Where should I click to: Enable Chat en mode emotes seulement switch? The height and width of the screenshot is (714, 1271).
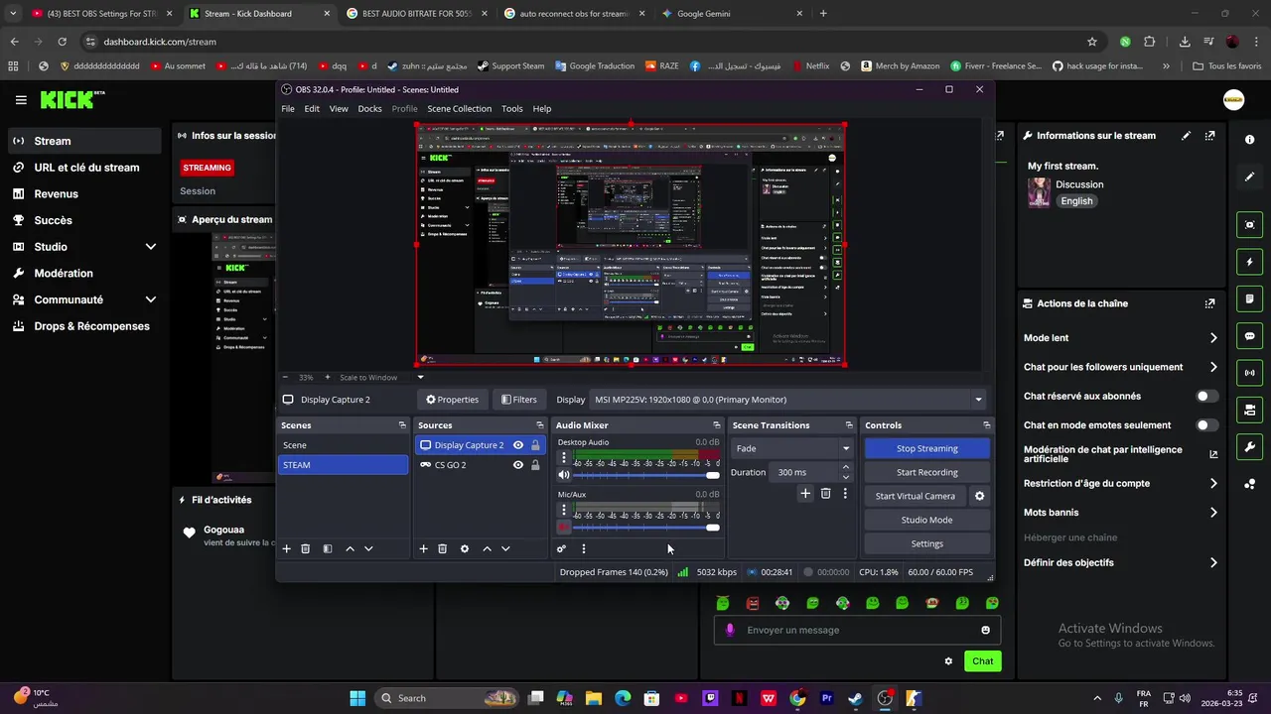tap(1206, 425)
